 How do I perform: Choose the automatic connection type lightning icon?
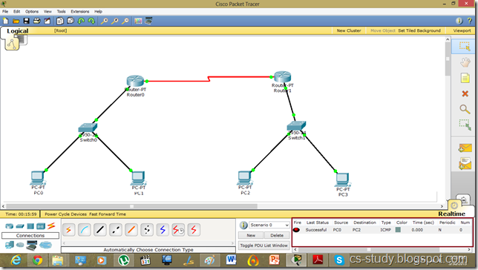click(68, 230)
